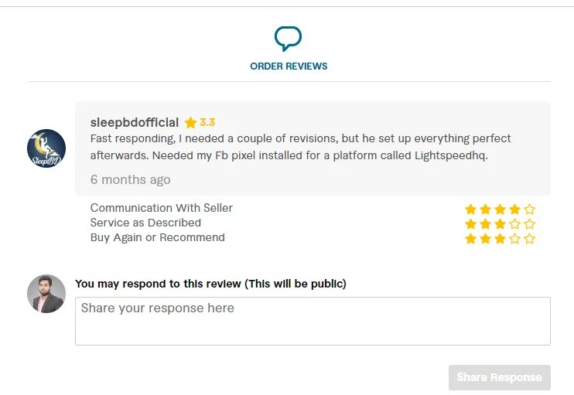This screenshot has width=574, height=395.
Task: Click the sleepbdofficial username
Action: click(x=135, y=122)
